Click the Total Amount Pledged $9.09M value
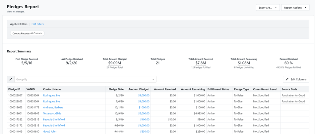 click(x=114, y=63)
